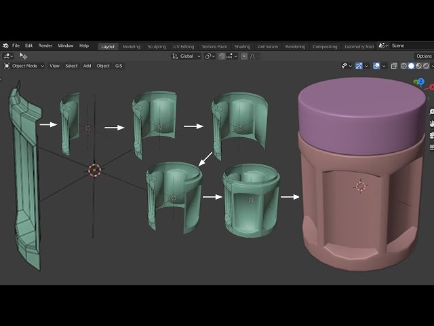
Task: Switch to material preview shading
Action: 418,66
